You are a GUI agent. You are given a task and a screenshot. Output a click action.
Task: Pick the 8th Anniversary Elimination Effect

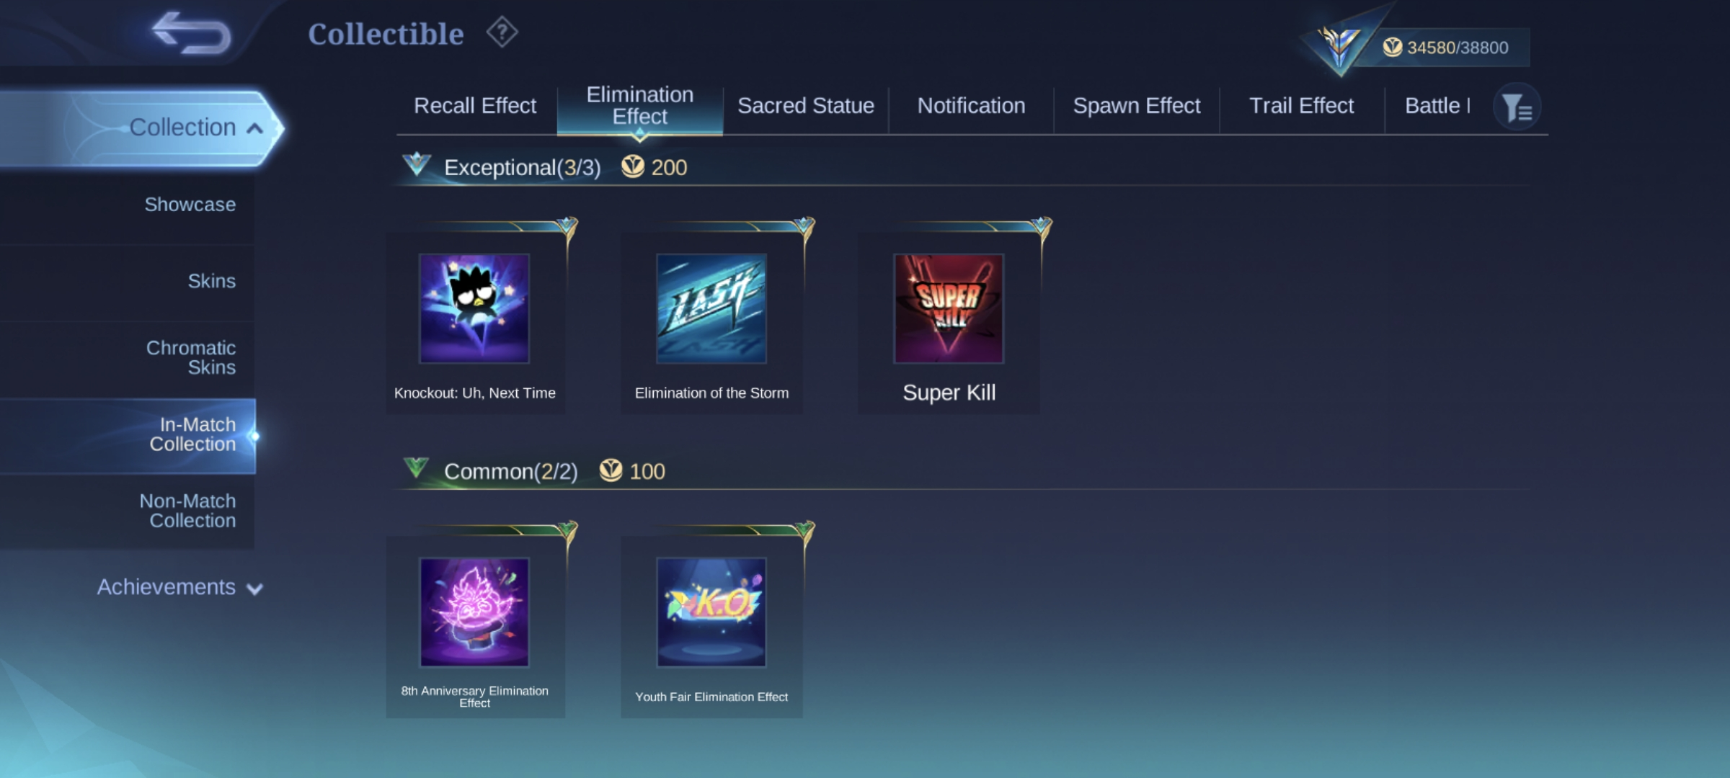(x=476, y=626)
